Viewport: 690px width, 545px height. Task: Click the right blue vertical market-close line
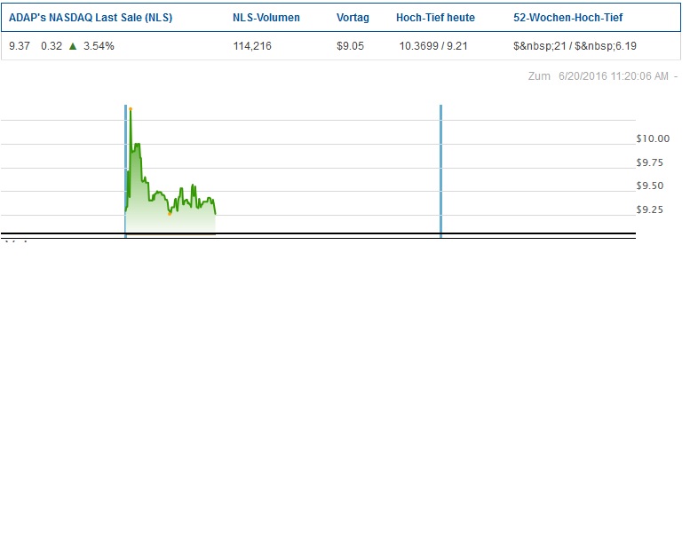click(x=440, y=169)
